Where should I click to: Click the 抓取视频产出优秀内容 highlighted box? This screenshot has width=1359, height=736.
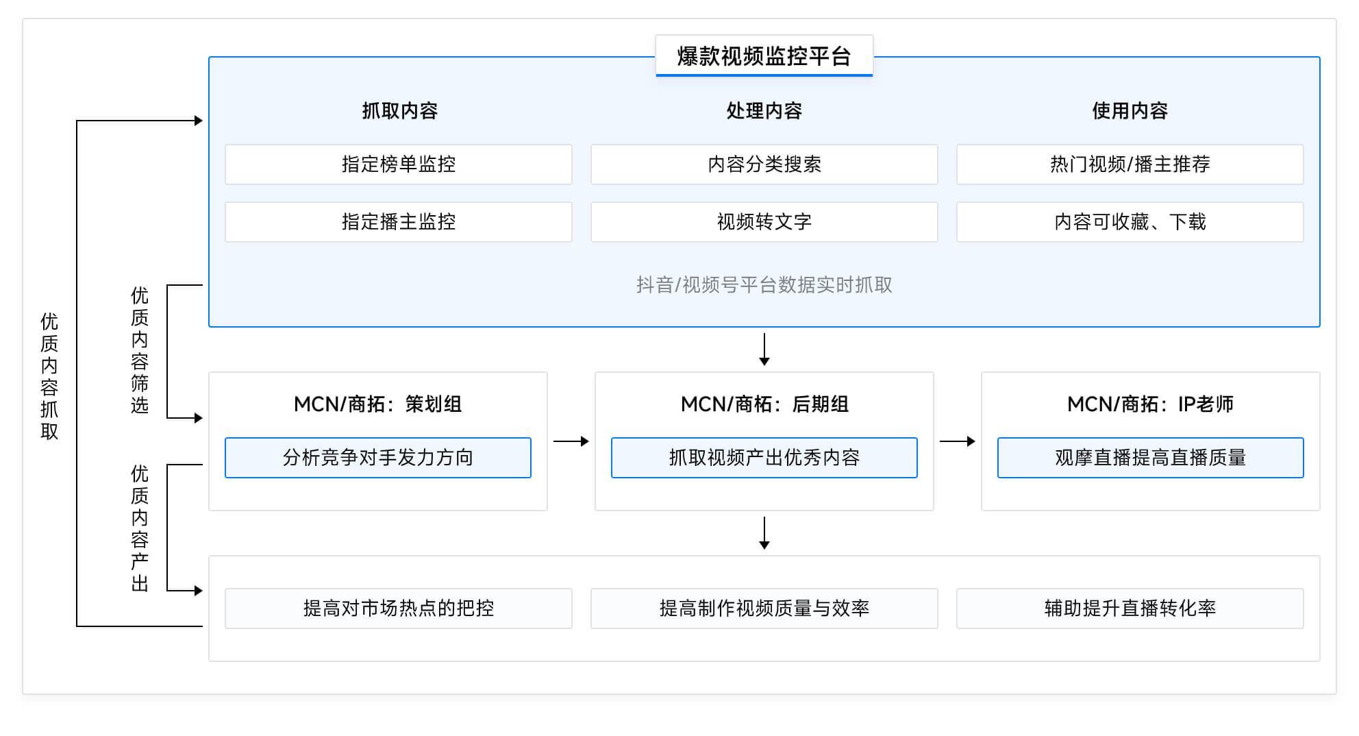pyautogui.click(x=764, y=458)
